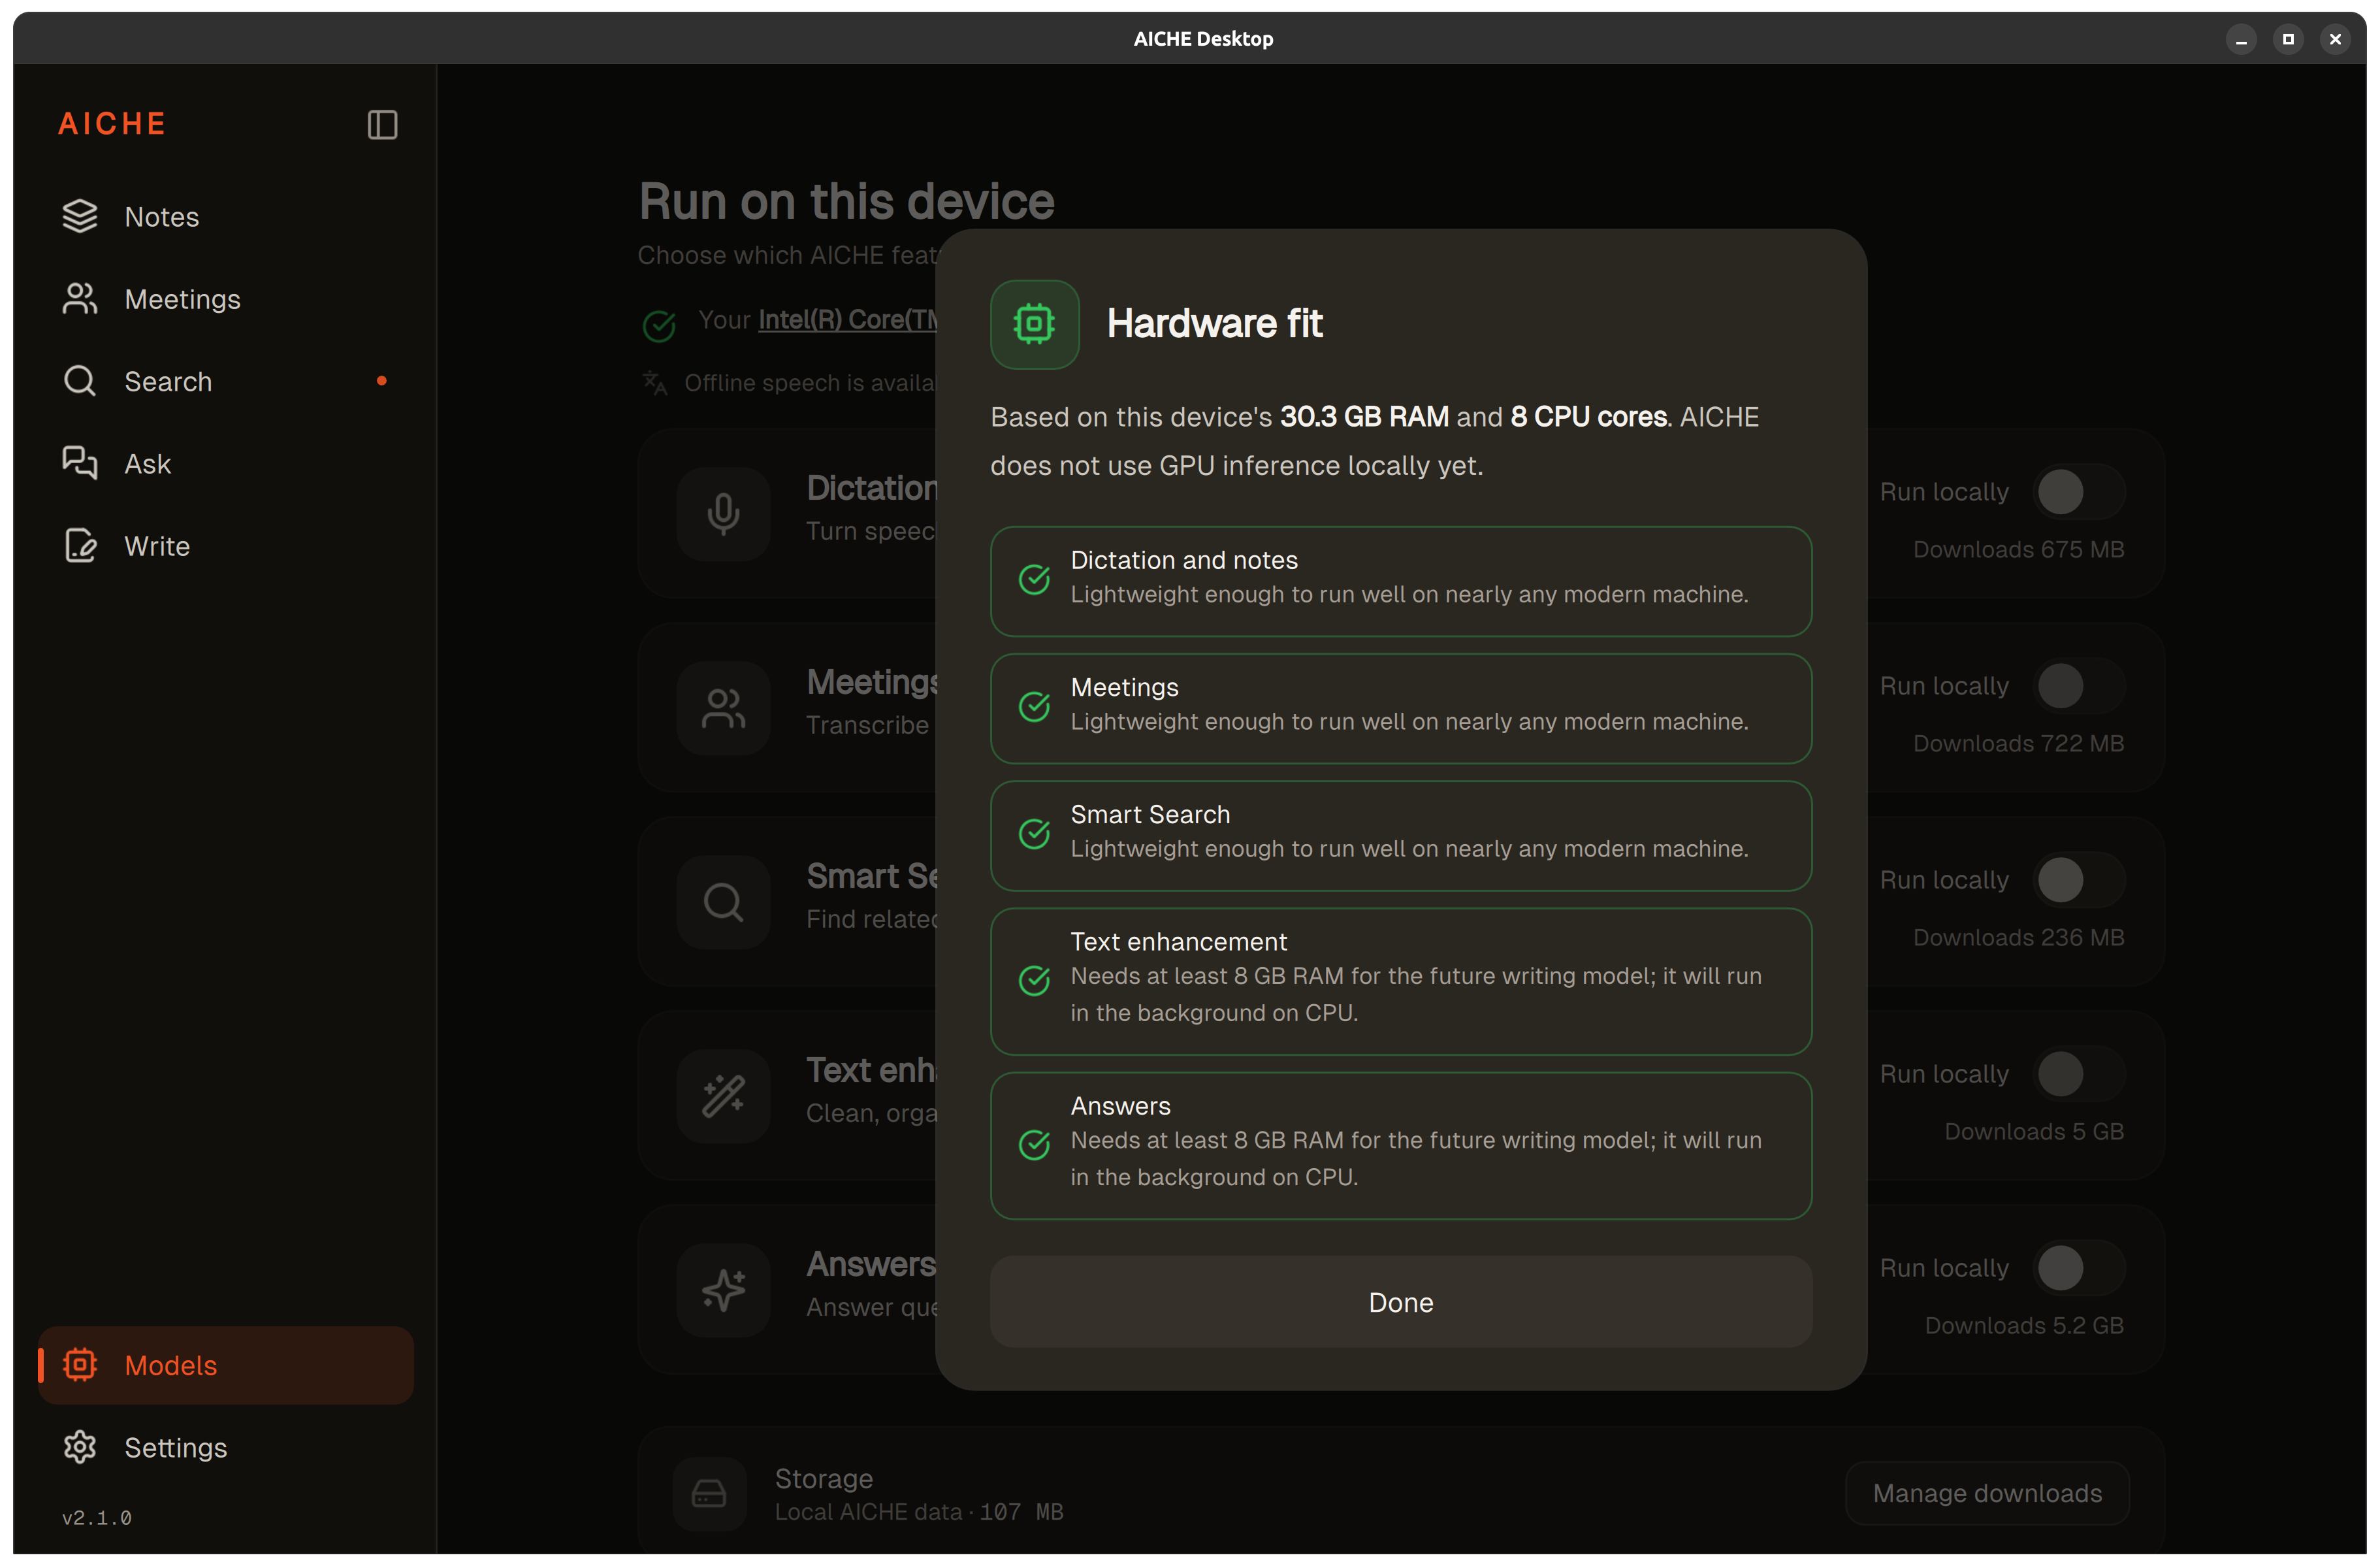Click the Answers sparkle icon
This screenshot has width=2380, height=1568.
pyautogui.click(x=723, y=1290)
